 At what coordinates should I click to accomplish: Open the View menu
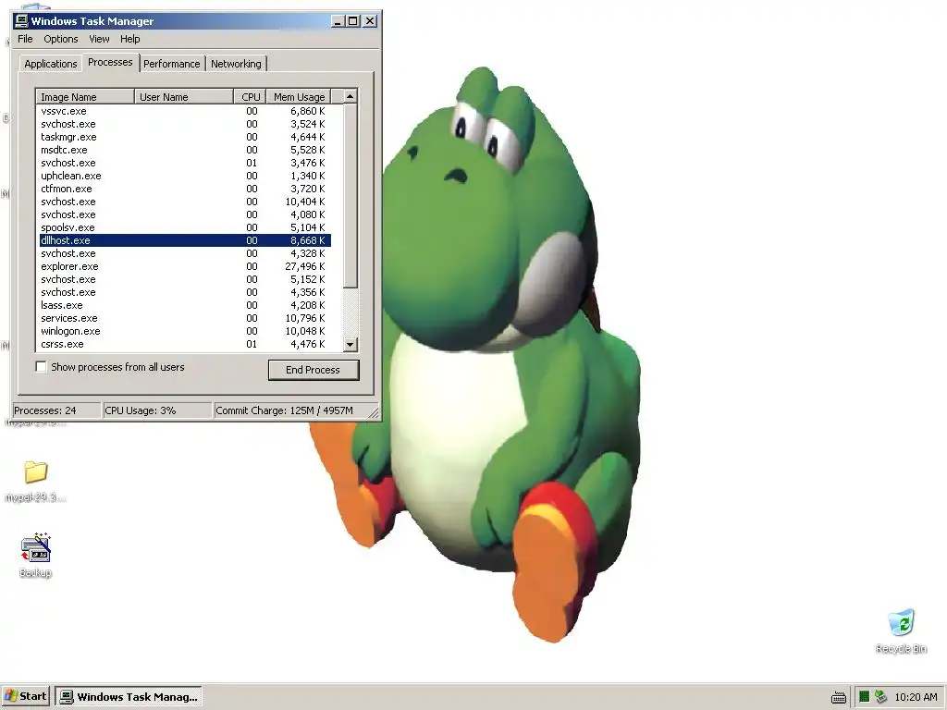point(99,39)
